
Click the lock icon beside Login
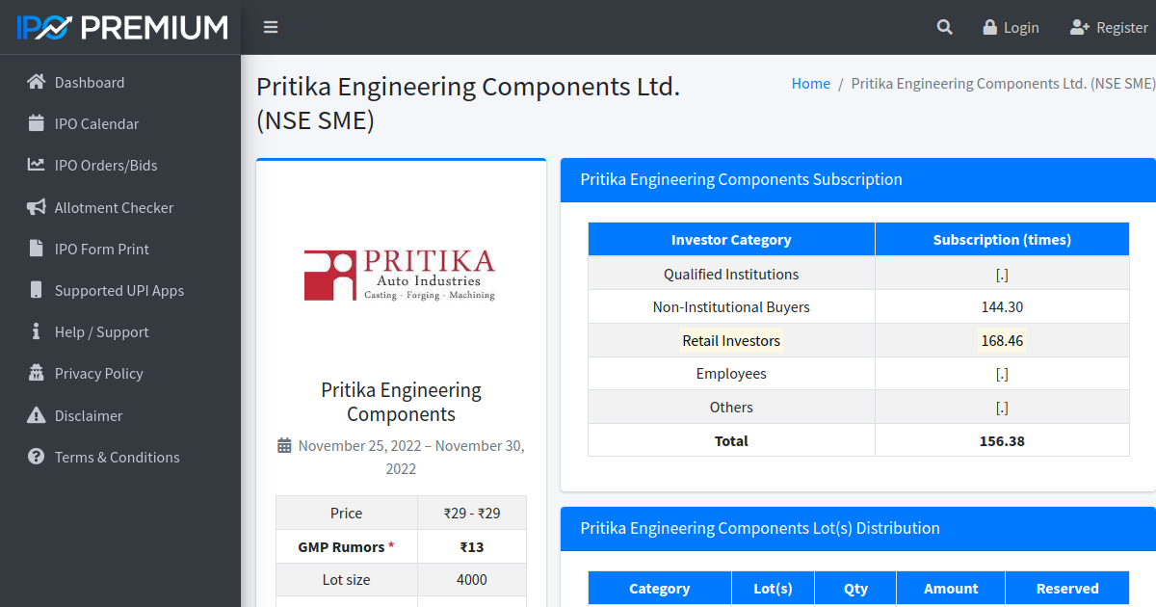coord(988,27)
